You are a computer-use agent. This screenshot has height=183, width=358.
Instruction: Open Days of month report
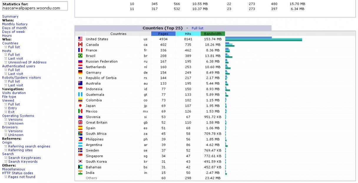(14, 28)
